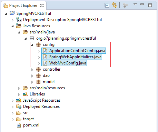Collapse the config package arrow
The width and height of the screenshot is (158, 132).
click(x=32, y=45)
